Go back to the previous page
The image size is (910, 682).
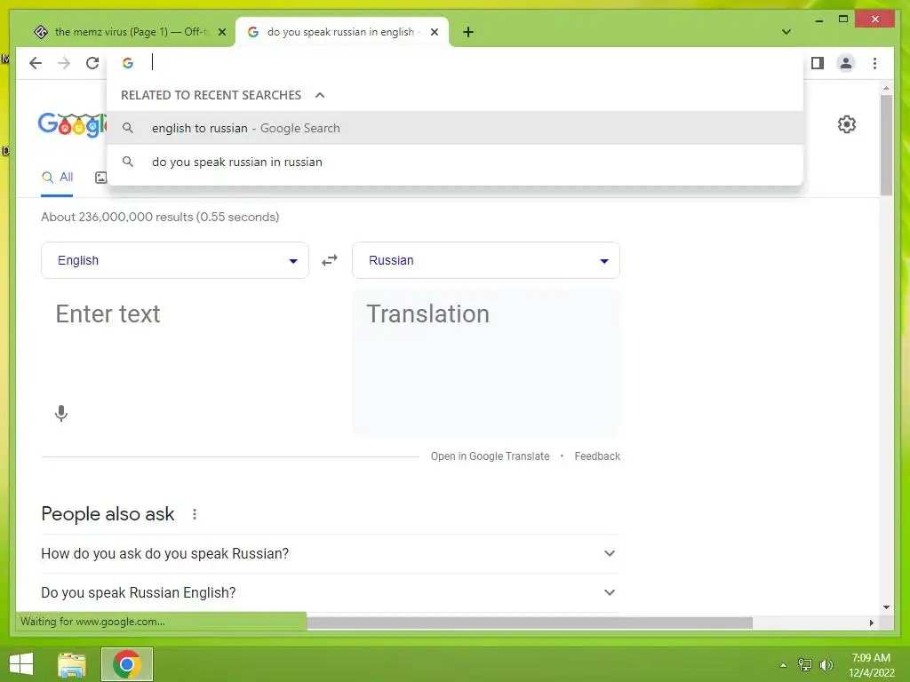tap(36, 63)
